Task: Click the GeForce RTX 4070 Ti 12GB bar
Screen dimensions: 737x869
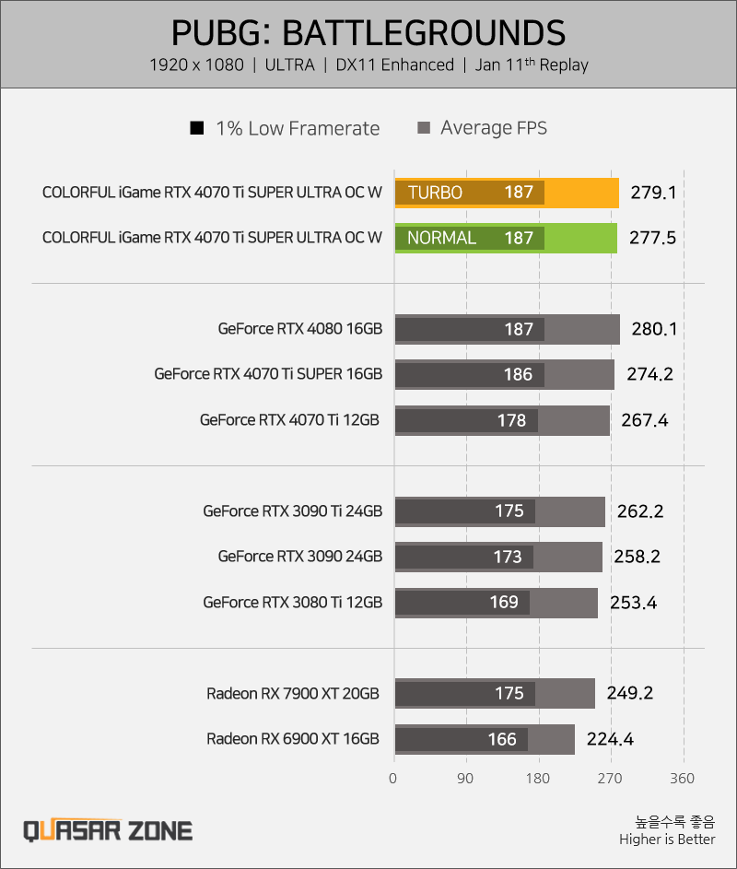Action: [x=502, y=420]
